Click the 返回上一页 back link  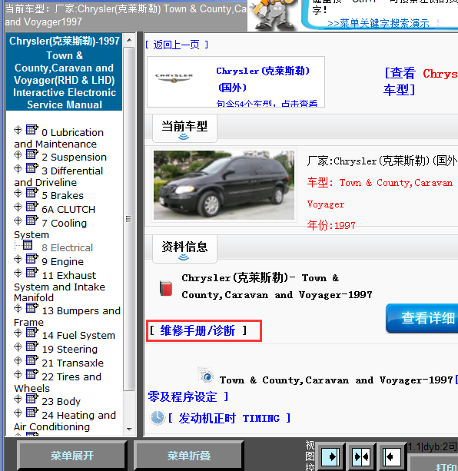point(177,45)
